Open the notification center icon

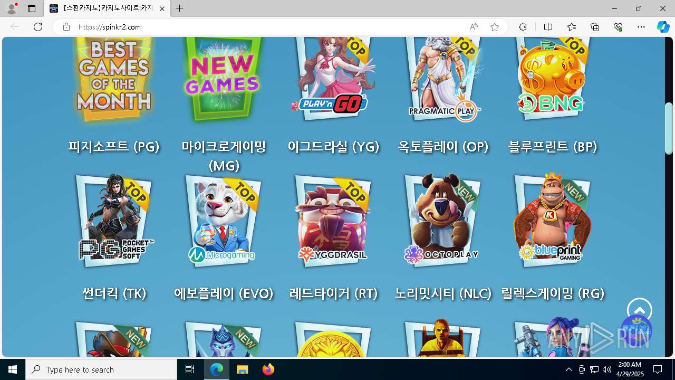pos(658,369)
